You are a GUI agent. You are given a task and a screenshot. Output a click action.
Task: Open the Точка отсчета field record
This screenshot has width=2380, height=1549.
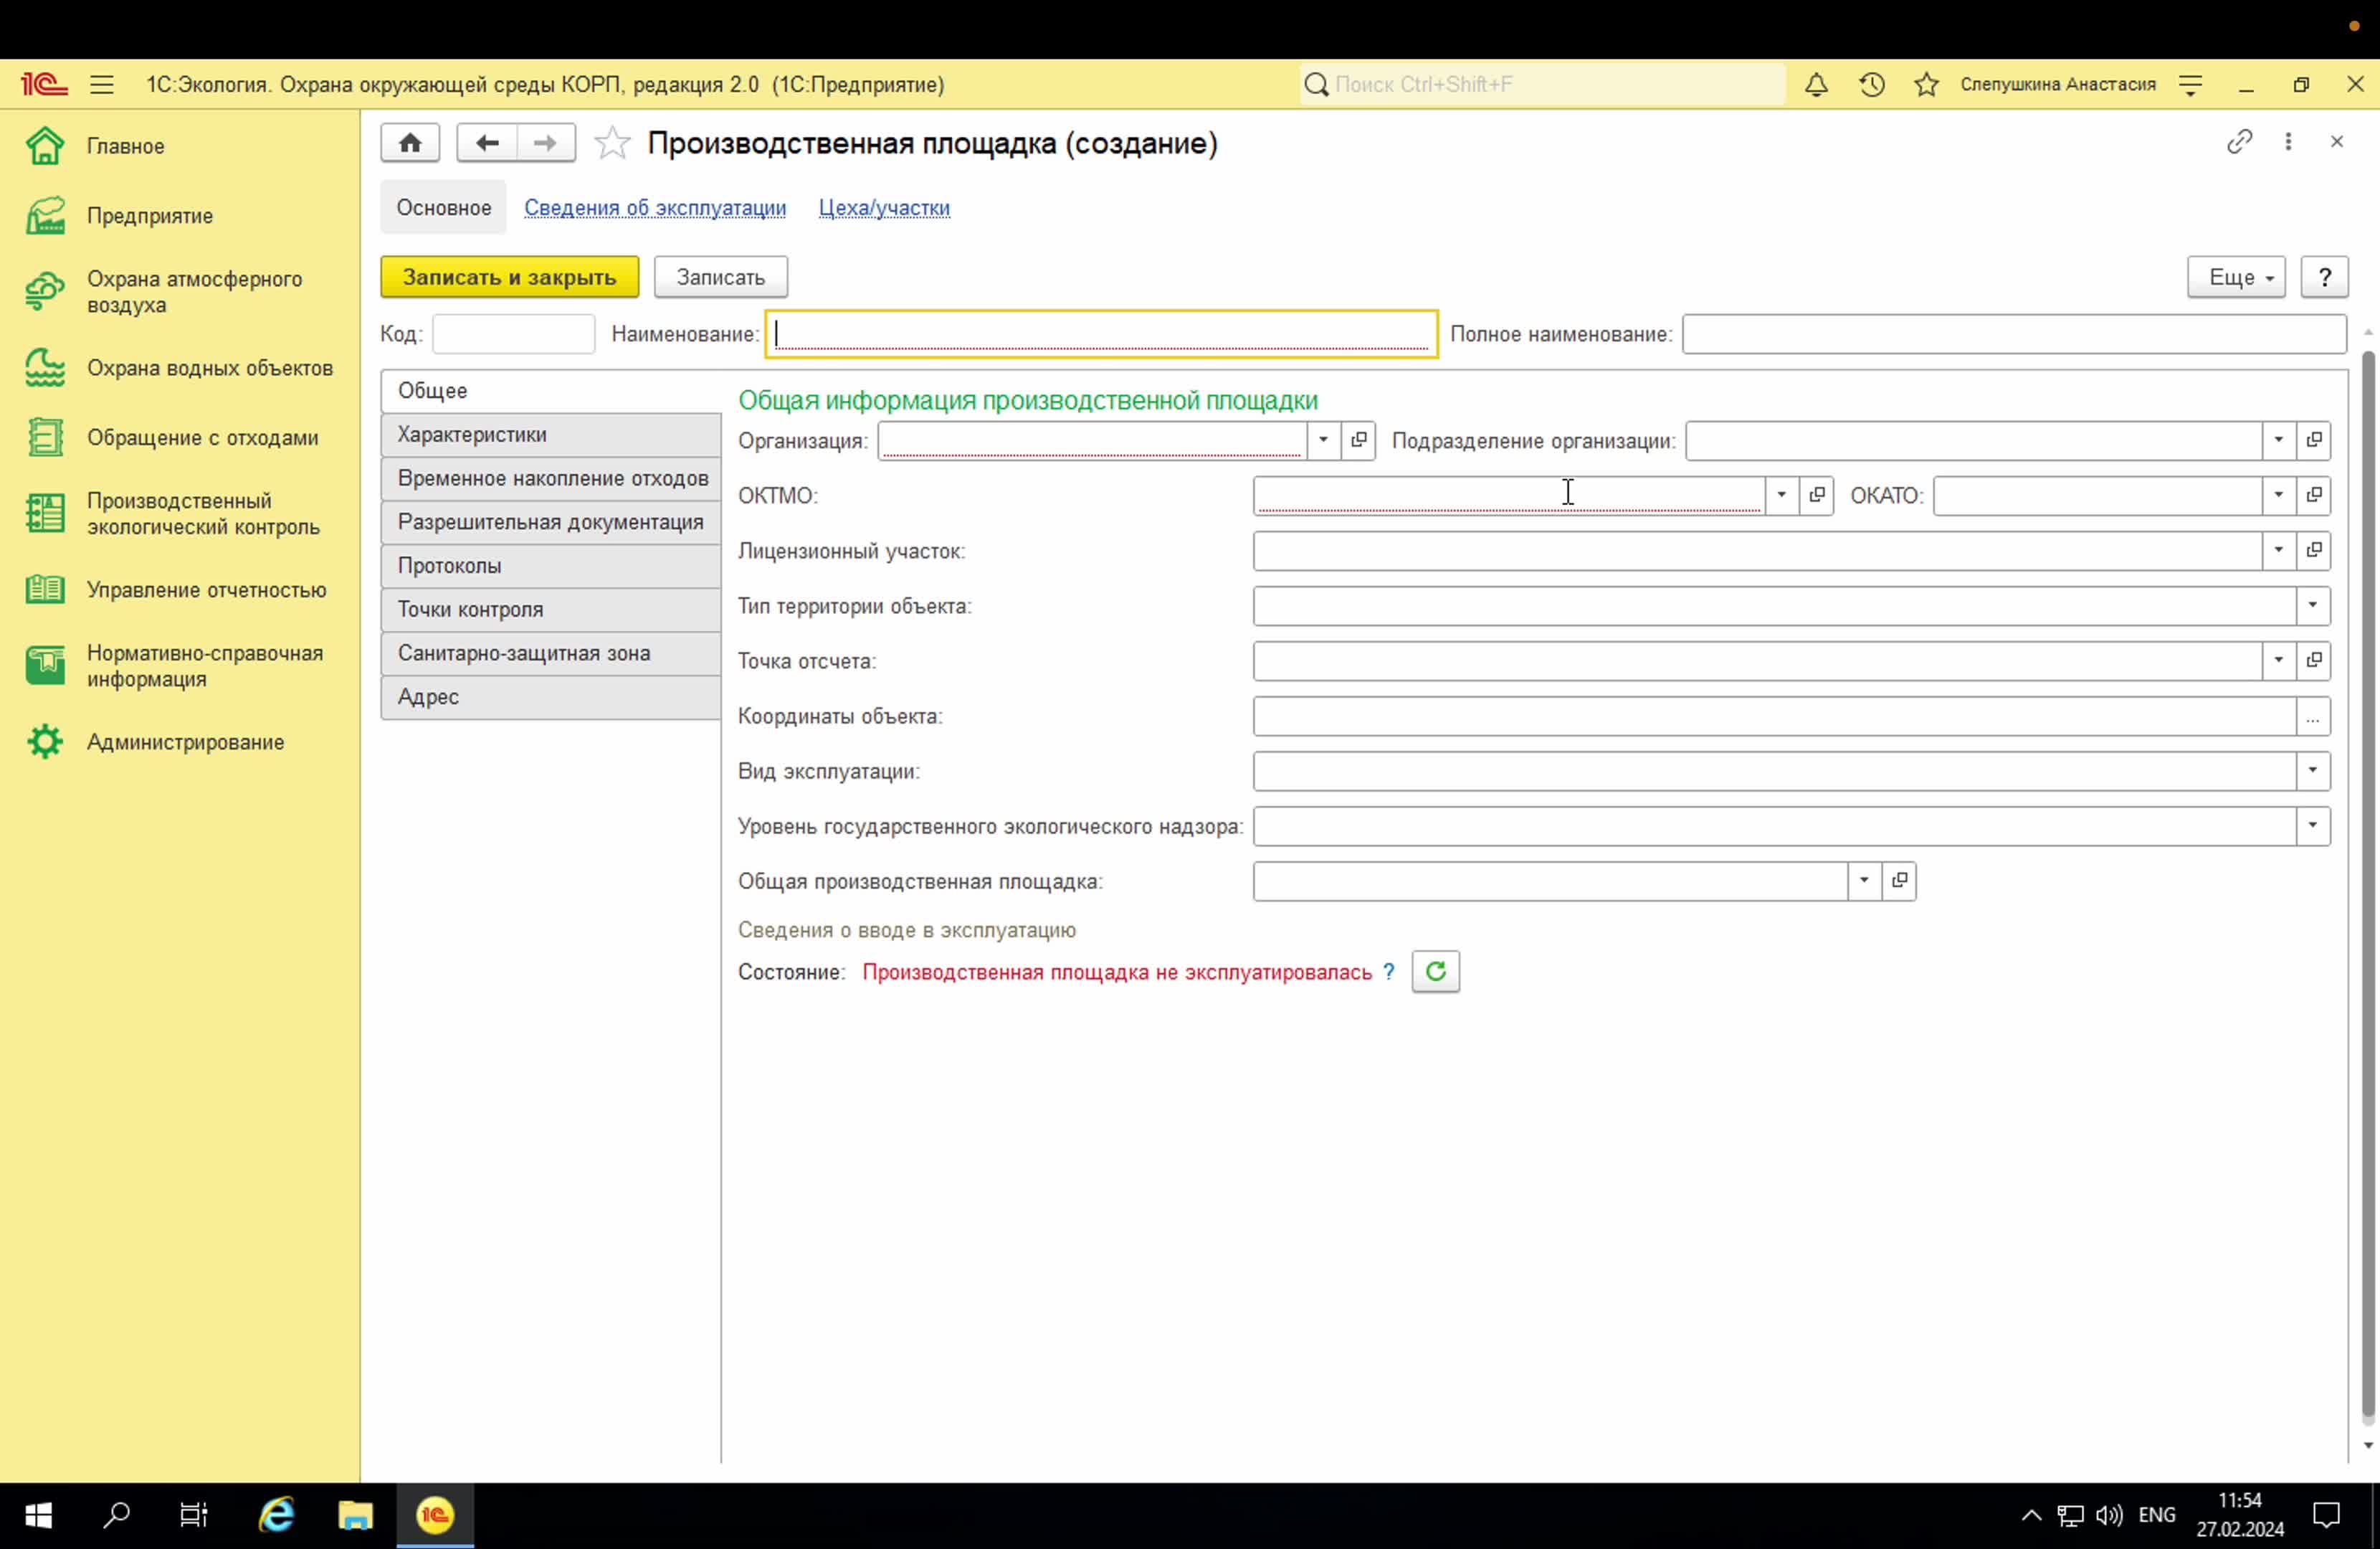(x=2313, y=660)
